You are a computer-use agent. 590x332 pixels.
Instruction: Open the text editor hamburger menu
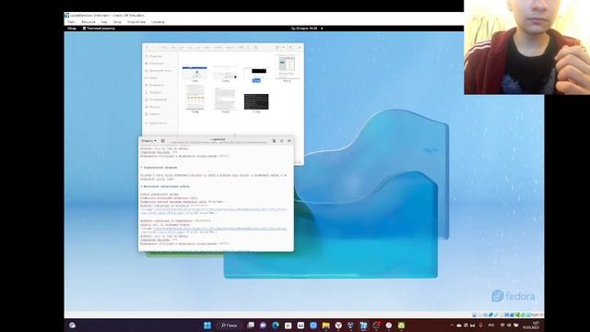[281, 141]
